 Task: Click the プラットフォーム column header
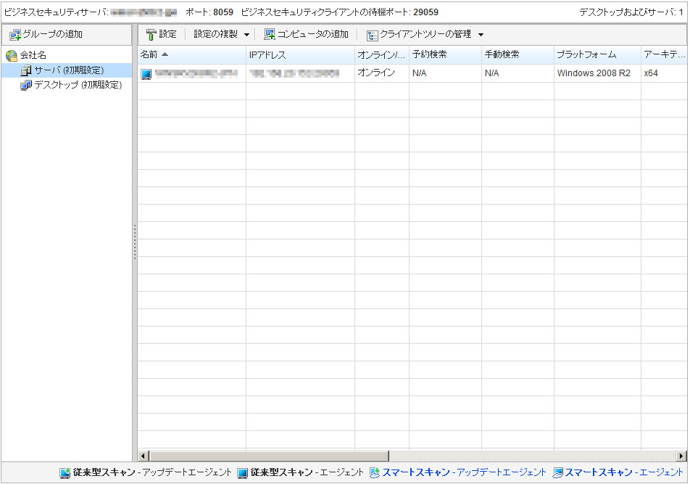(x=586, y=55)
